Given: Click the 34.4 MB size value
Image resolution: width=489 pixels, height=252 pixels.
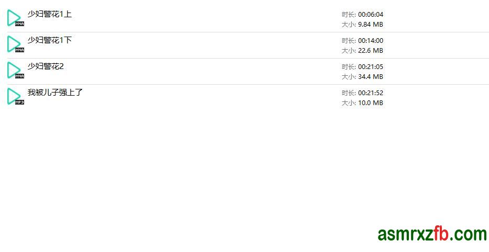Looking at the screenshot, I should 371,77.
